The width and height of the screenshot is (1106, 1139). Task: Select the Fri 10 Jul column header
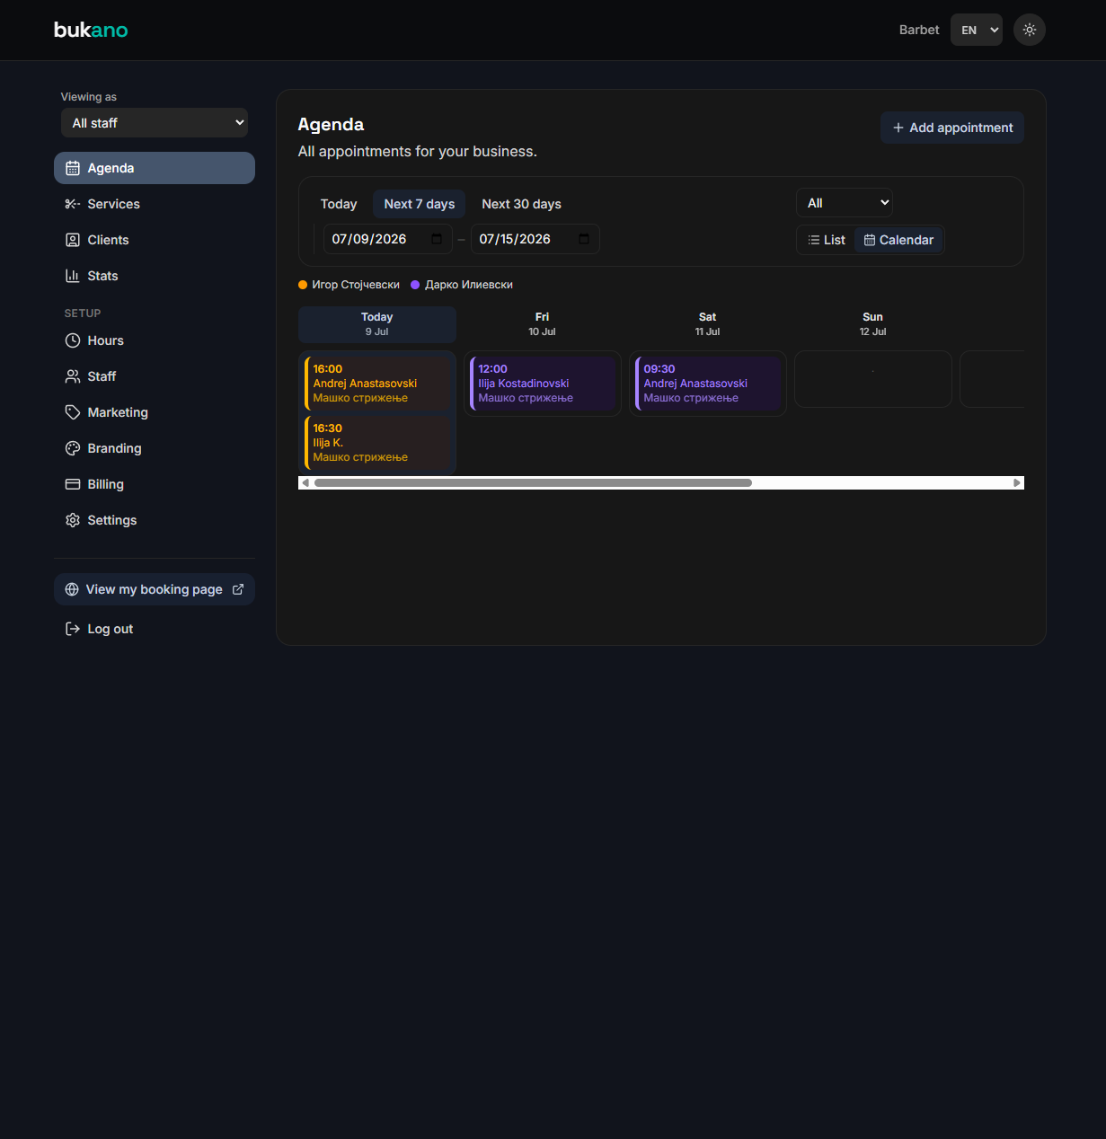point(543,324)
